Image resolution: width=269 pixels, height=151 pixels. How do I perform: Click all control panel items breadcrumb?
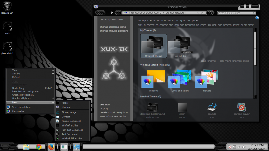[146, 13]
